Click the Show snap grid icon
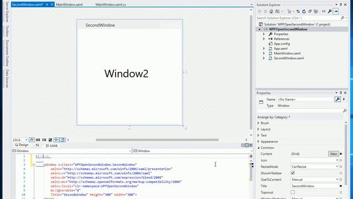Viewport: 353px width, 199px height. click(x=38, y=140)
